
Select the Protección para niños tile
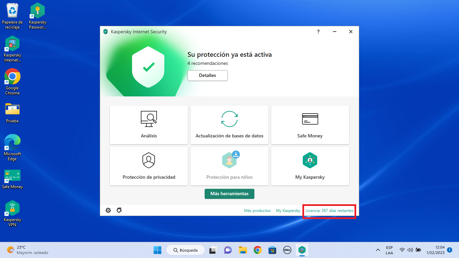tap(229, 166)
